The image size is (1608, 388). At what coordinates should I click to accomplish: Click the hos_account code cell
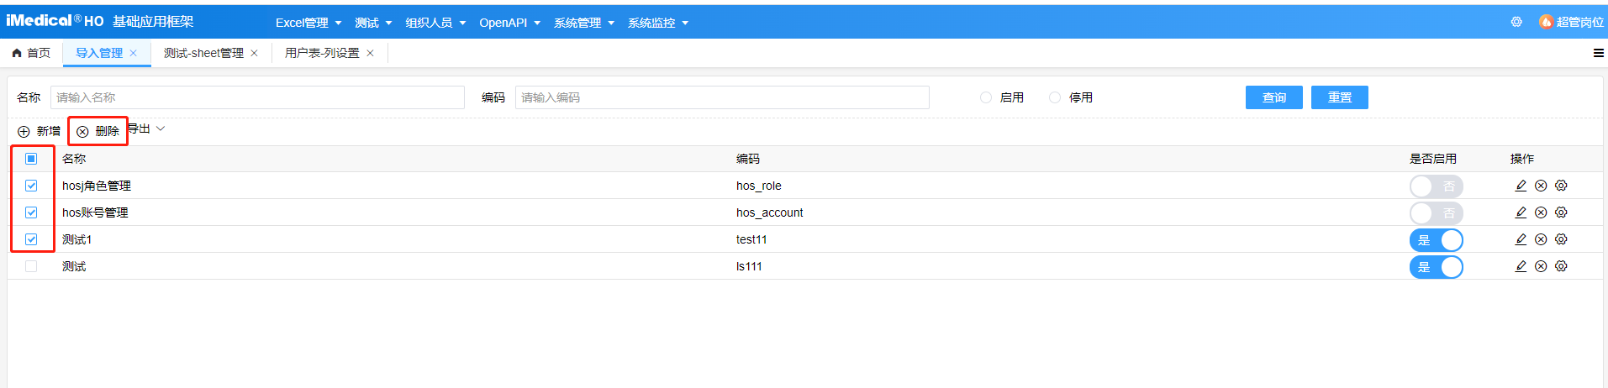point(770,212)
